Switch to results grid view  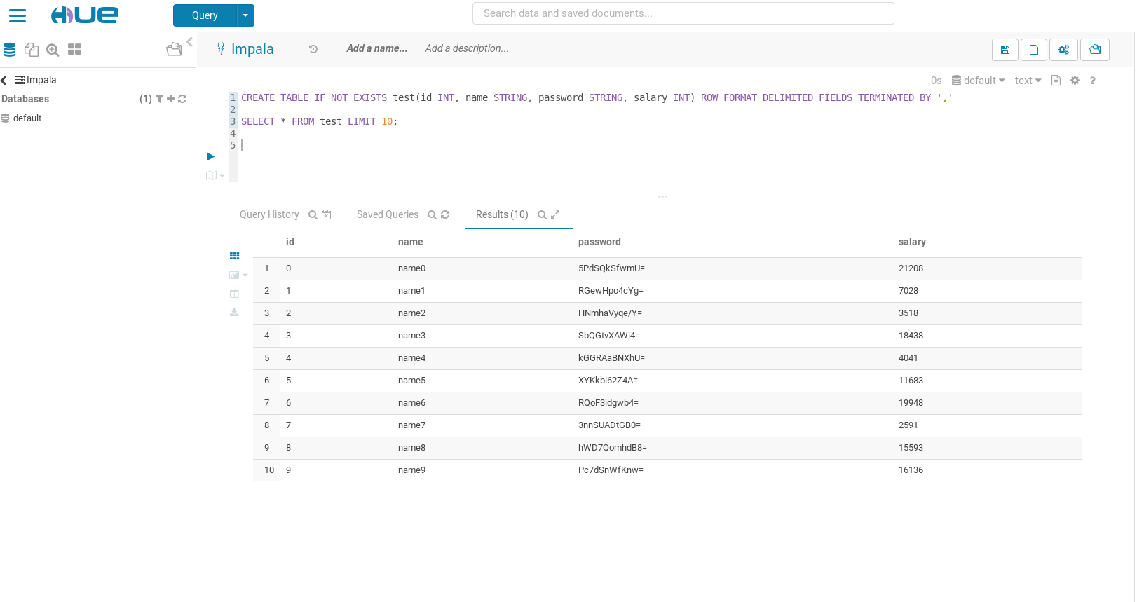pos(234,256)
